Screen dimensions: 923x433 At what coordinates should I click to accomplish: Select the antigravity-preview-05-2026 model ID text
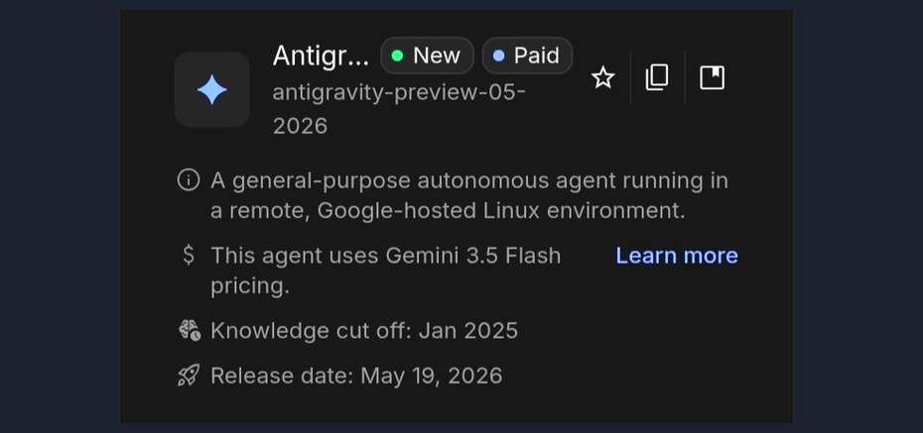click(x=399, y=109)
